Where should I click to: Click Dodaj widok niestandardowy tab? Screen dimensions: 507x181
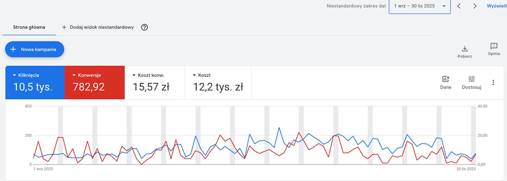98,27
